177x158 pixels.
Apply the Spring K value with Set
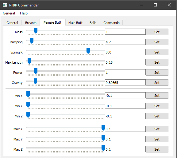point(157,52)
